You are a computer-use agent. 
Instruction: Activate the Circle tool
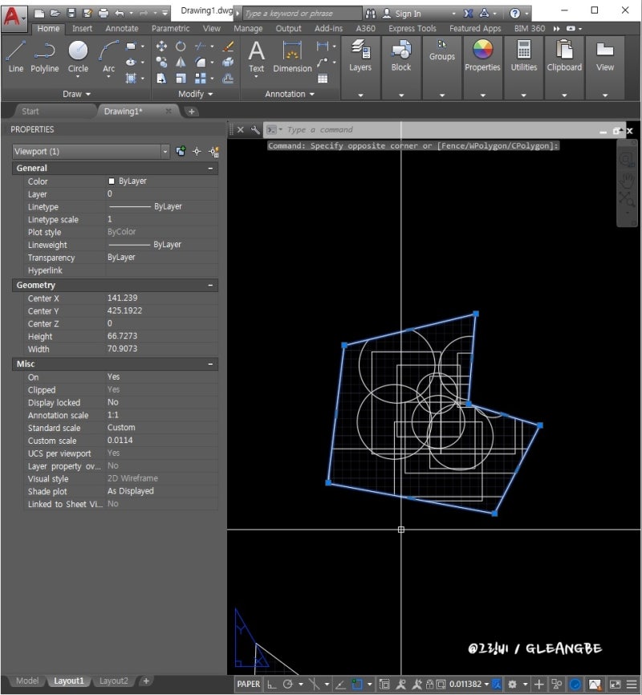pyautogui.click(x=78, y=53)
